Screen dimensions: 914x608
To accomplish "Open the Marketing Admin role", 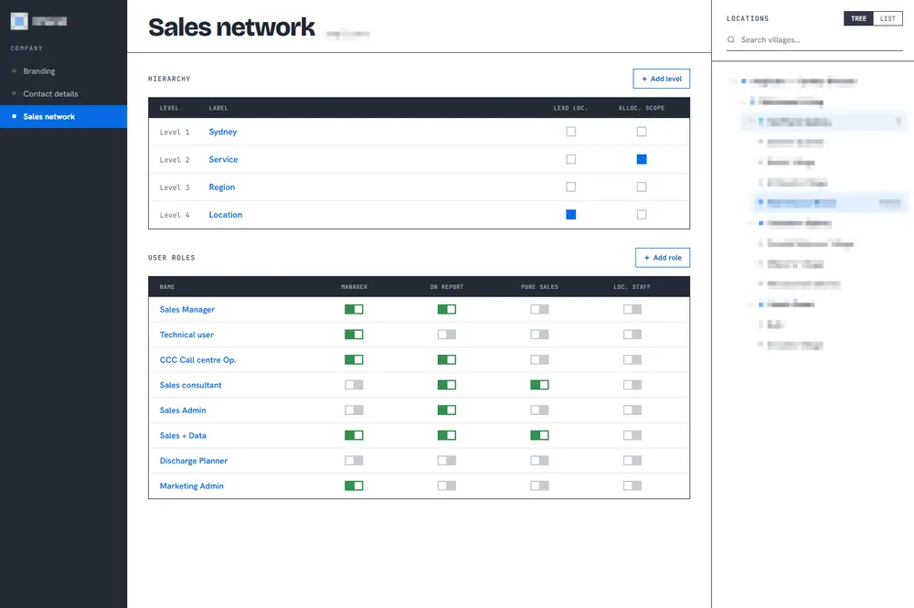I will pos(192,485).
